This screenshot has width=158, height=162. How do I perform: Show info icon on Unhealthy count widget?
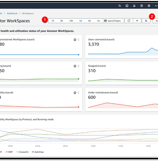point(75,93)
